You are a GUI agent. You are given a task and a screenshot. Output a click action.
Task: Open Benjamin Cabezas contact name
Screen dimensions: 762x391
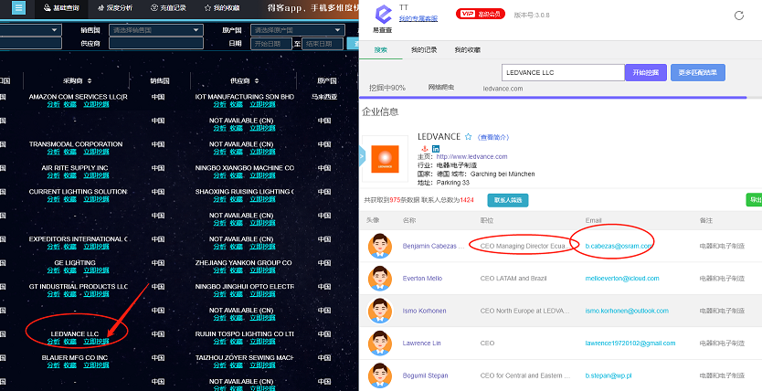pos(433,247)
